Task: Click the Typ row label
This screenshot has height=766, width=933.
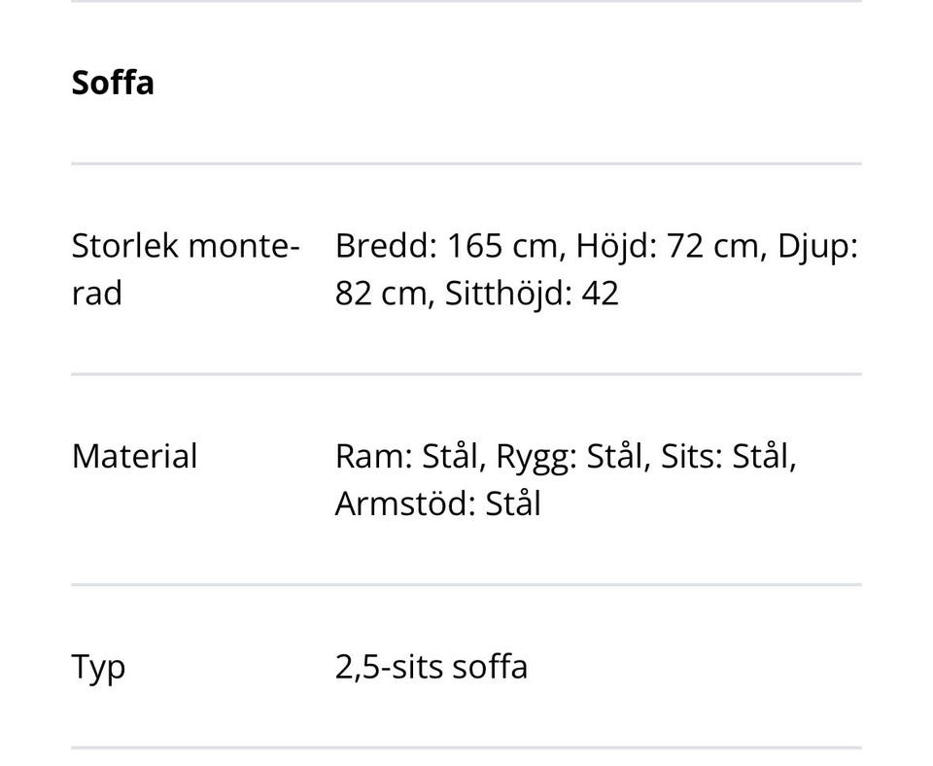Action: [x=98, y=668]
